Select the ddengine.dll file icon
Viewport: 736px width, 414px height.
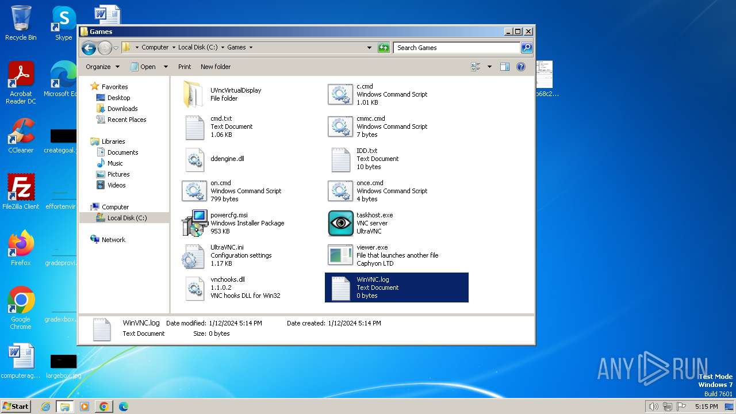[x=195, y=159]
